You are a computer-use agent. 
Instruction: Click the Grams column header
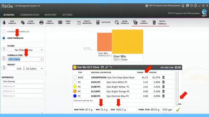tap(140, 72)
